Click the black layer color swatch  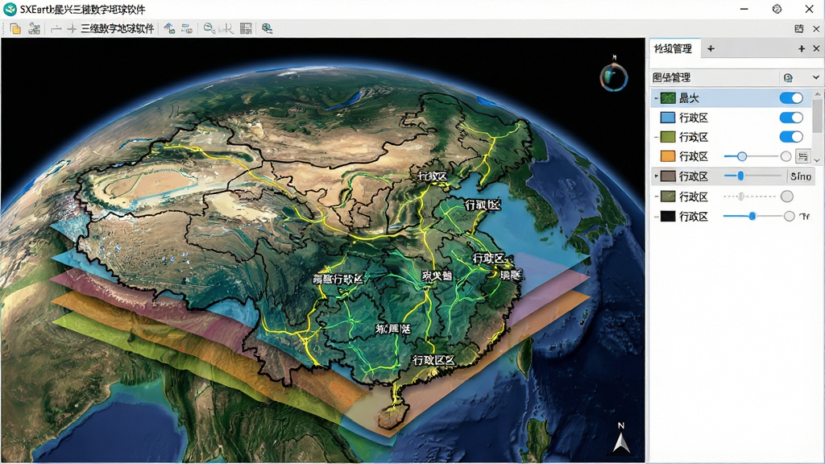click(668, 216)
